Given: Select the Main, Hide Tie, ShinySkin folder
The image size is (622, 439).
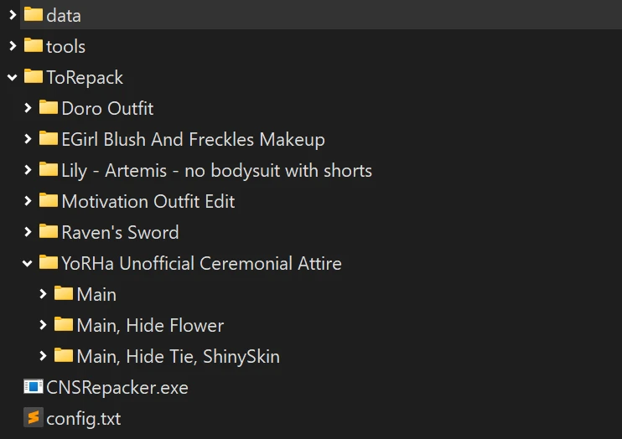Looking at the screenshot, I should [x=178, y=356].
